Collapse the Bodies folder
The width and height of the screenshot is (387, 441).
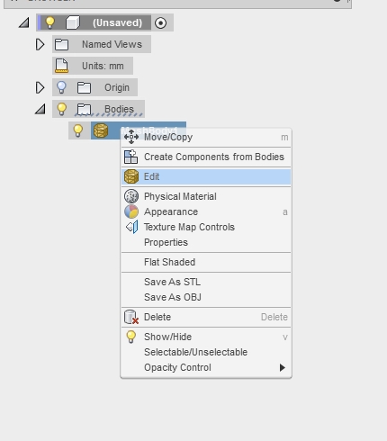tap(40, 109)
